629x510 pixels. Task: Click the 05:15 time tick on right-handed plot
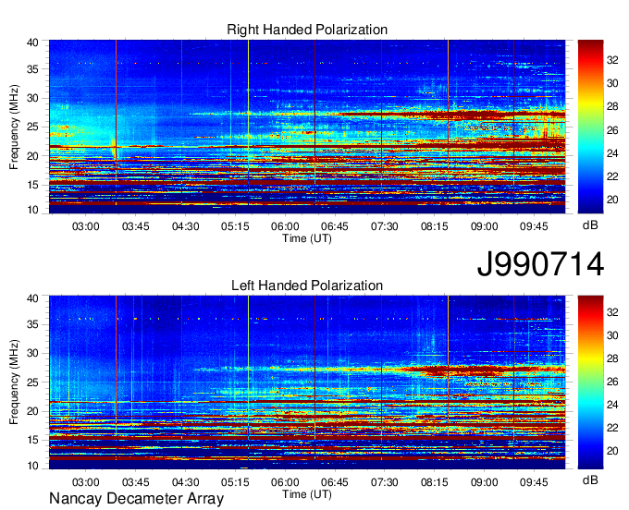point(235,226)
